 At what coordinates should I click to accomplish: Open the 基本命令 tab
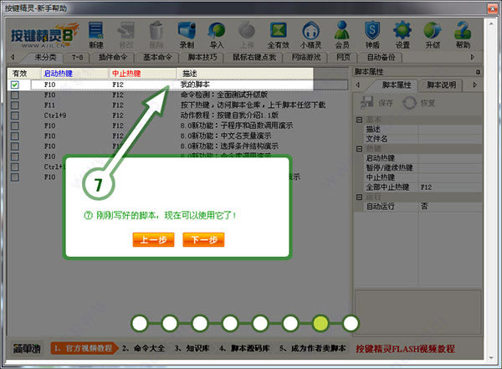(x=157, y=58)
